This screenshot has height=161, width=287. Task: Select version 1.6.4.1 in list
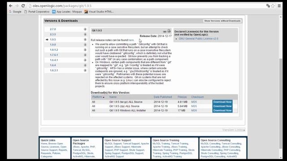pyautogui.click(x=54, y=60)
